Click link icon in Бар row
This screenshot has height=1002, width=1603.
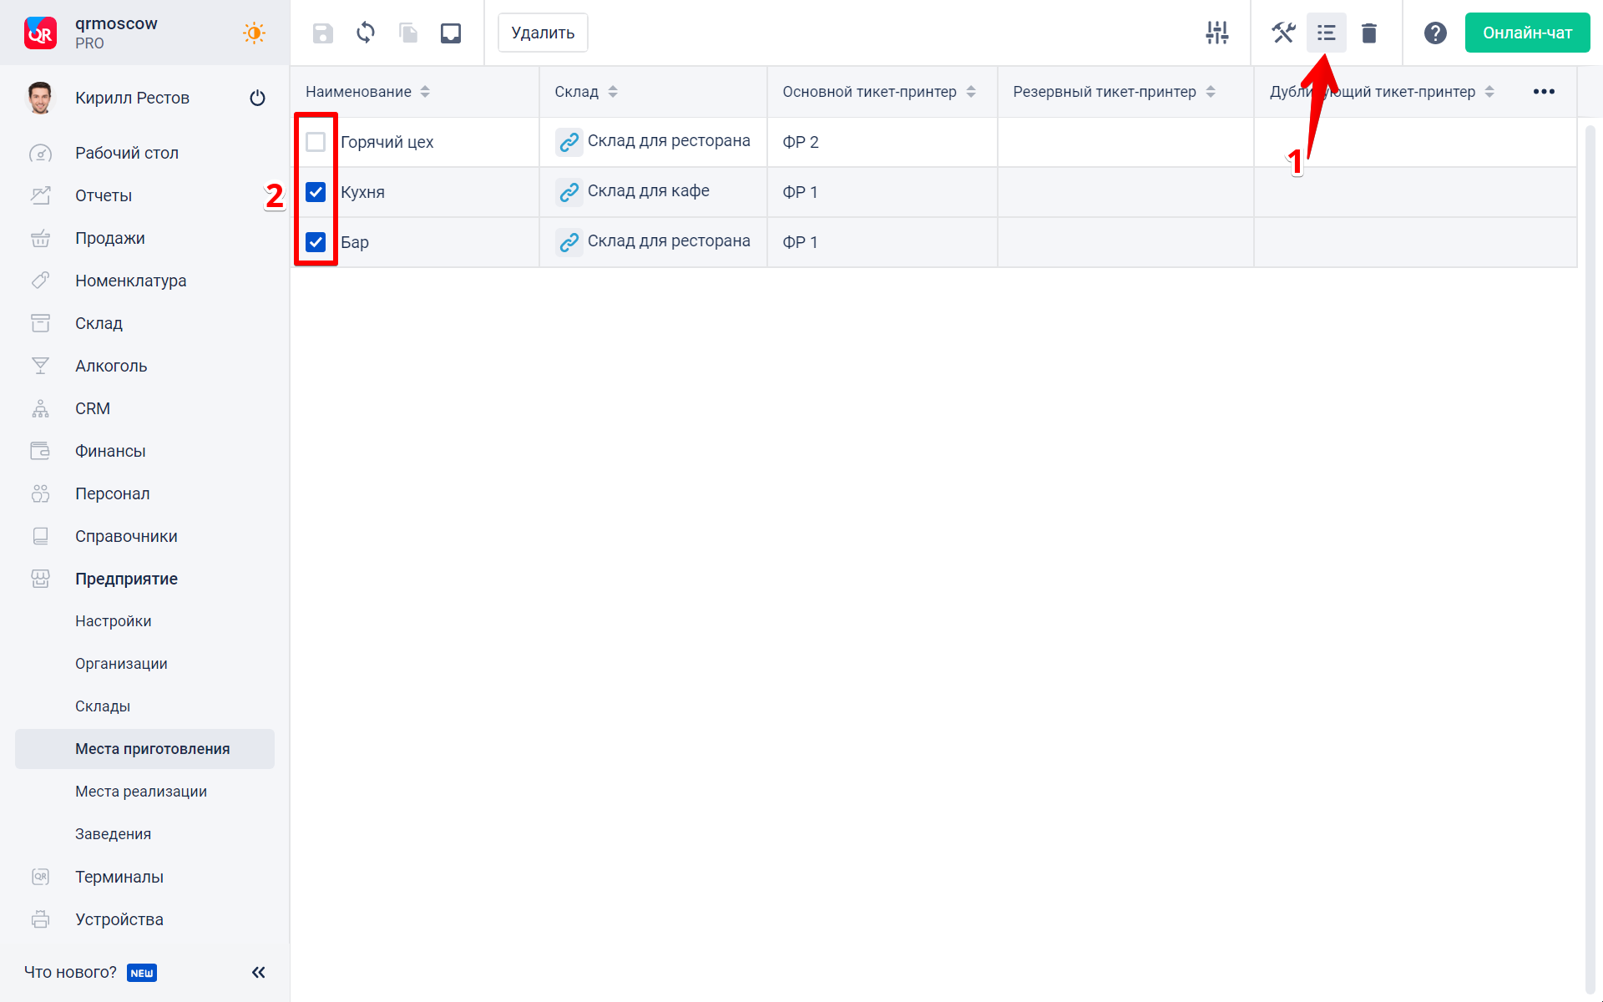click(569, 242)
